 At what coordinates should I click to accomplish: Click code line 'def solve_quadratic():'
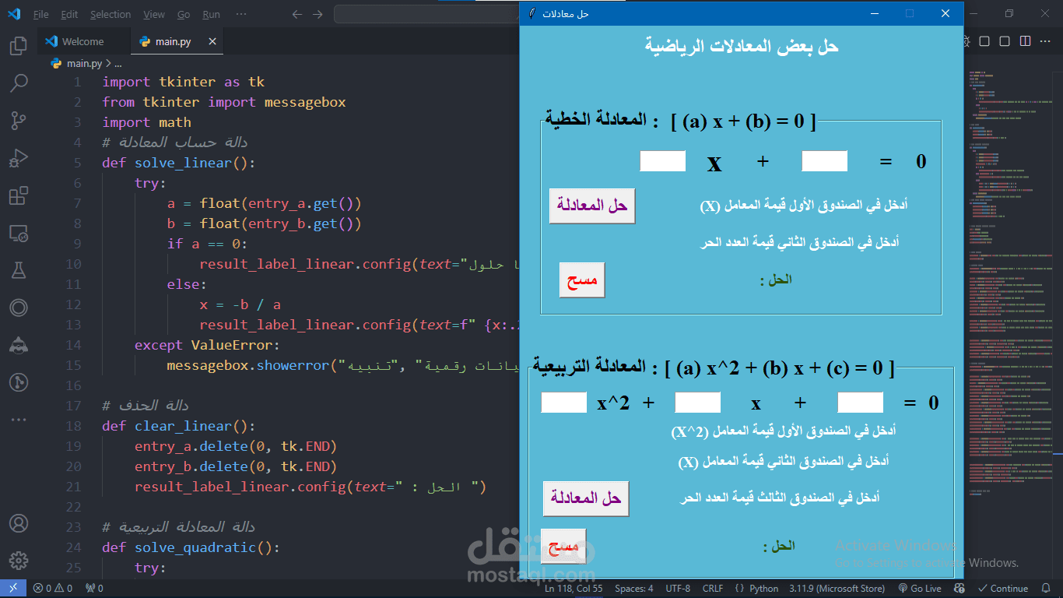(191, 547)
